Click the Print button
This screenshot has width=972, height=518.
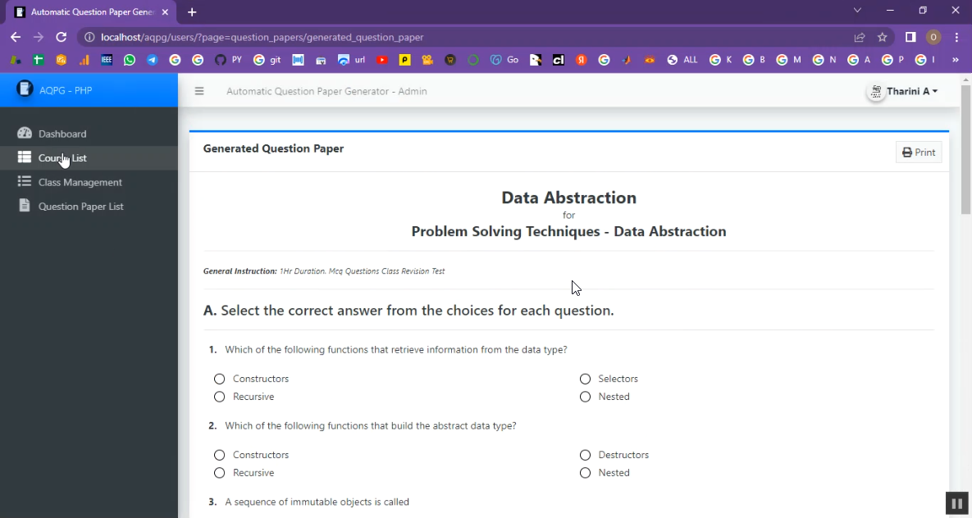point(919,152)
